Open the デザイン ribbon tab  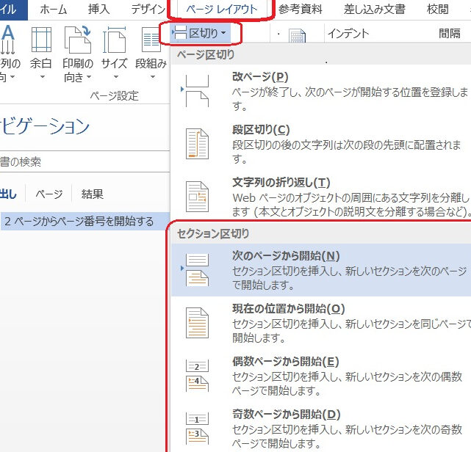pyautogui.click(x=148, y=10)
